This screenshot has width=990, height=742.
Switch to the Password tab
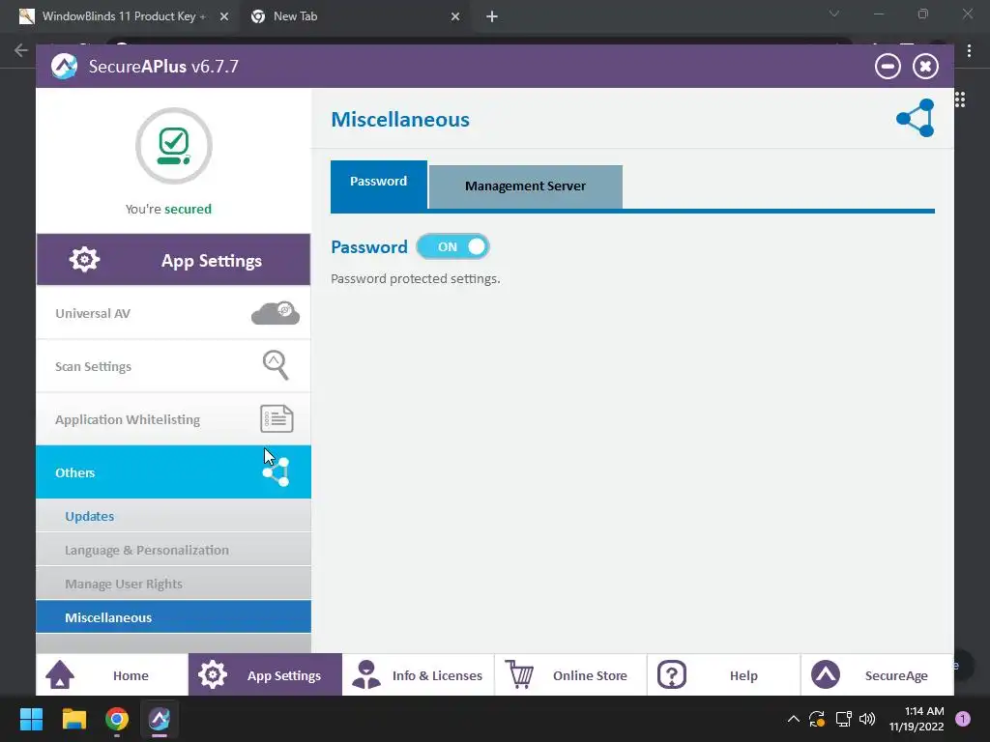coord(379,185)
